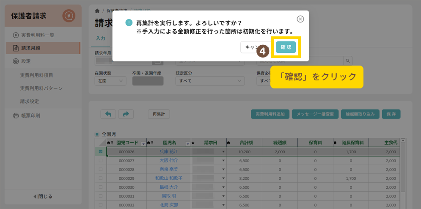Image resolution: width=421 pixels, height=209 pixels.
Task: Switch to the 入力 tab
Action: (x=100, y=38)
